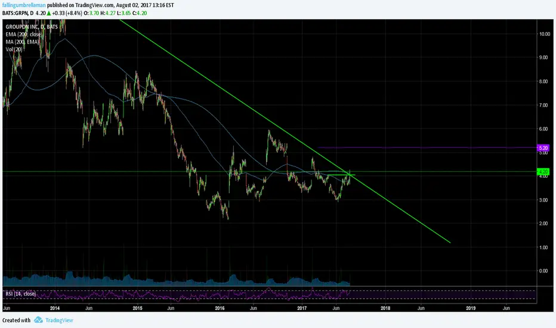Select the BATS:GRPN, D ticker text
Screen dimensions: 556x328
coord(18,13)
